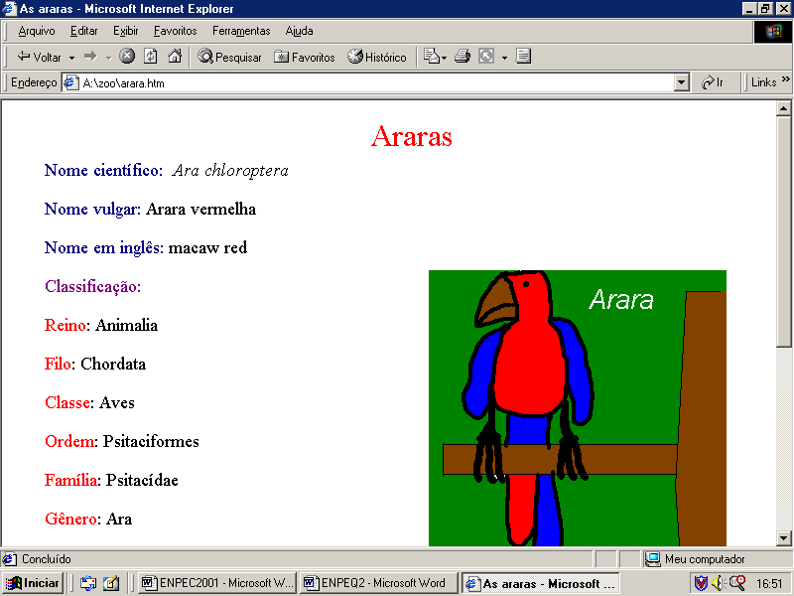This screenshot has height=596, width=794.
Task: Click the scroll down arrow
Action: point(783,538)
